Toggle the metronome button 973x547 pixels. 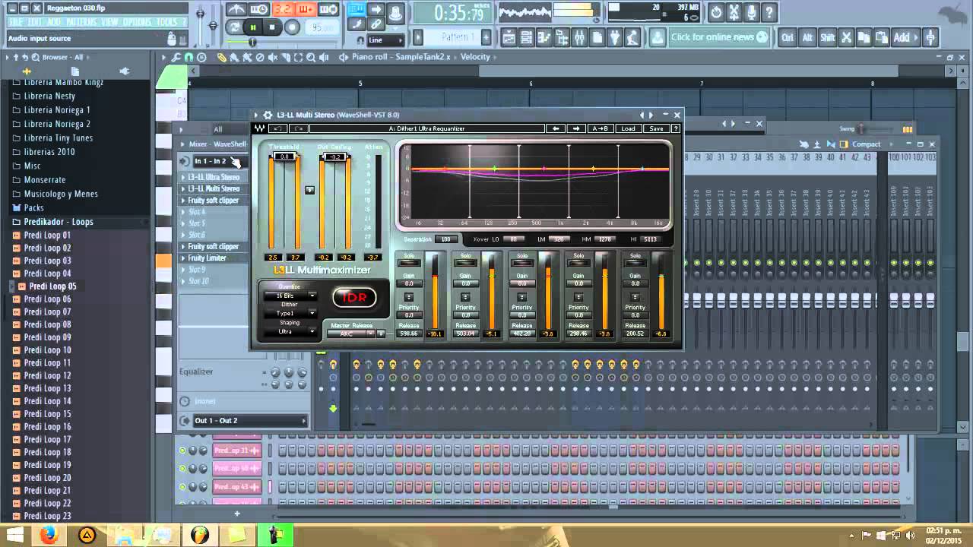coord(237,10)
